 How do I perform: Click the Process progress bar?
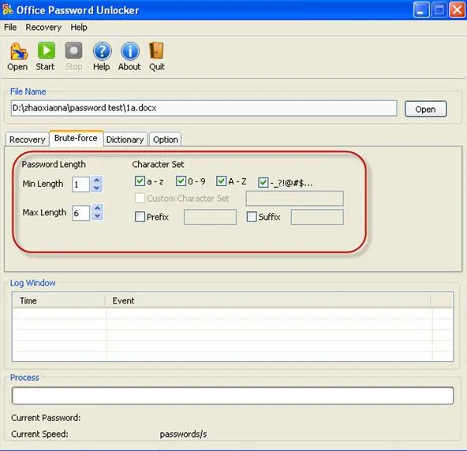(233, 396)
